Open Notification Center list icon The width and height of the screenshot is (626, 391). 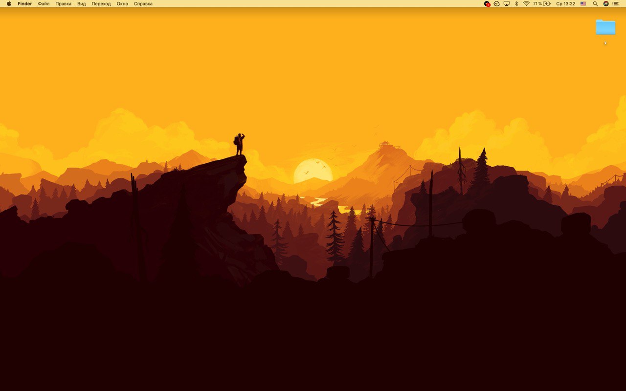(615, 3)
